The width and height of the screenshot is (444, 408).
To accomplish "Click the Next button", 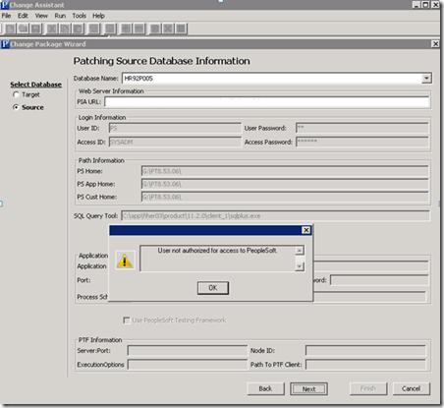I will pyautogui.click(x=308, y=389).
